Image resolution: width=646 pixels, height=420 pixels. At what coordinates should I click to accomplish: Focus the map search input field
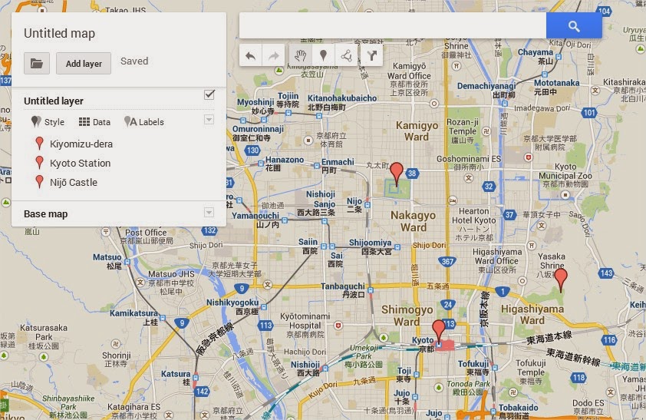tap(393, 25)
